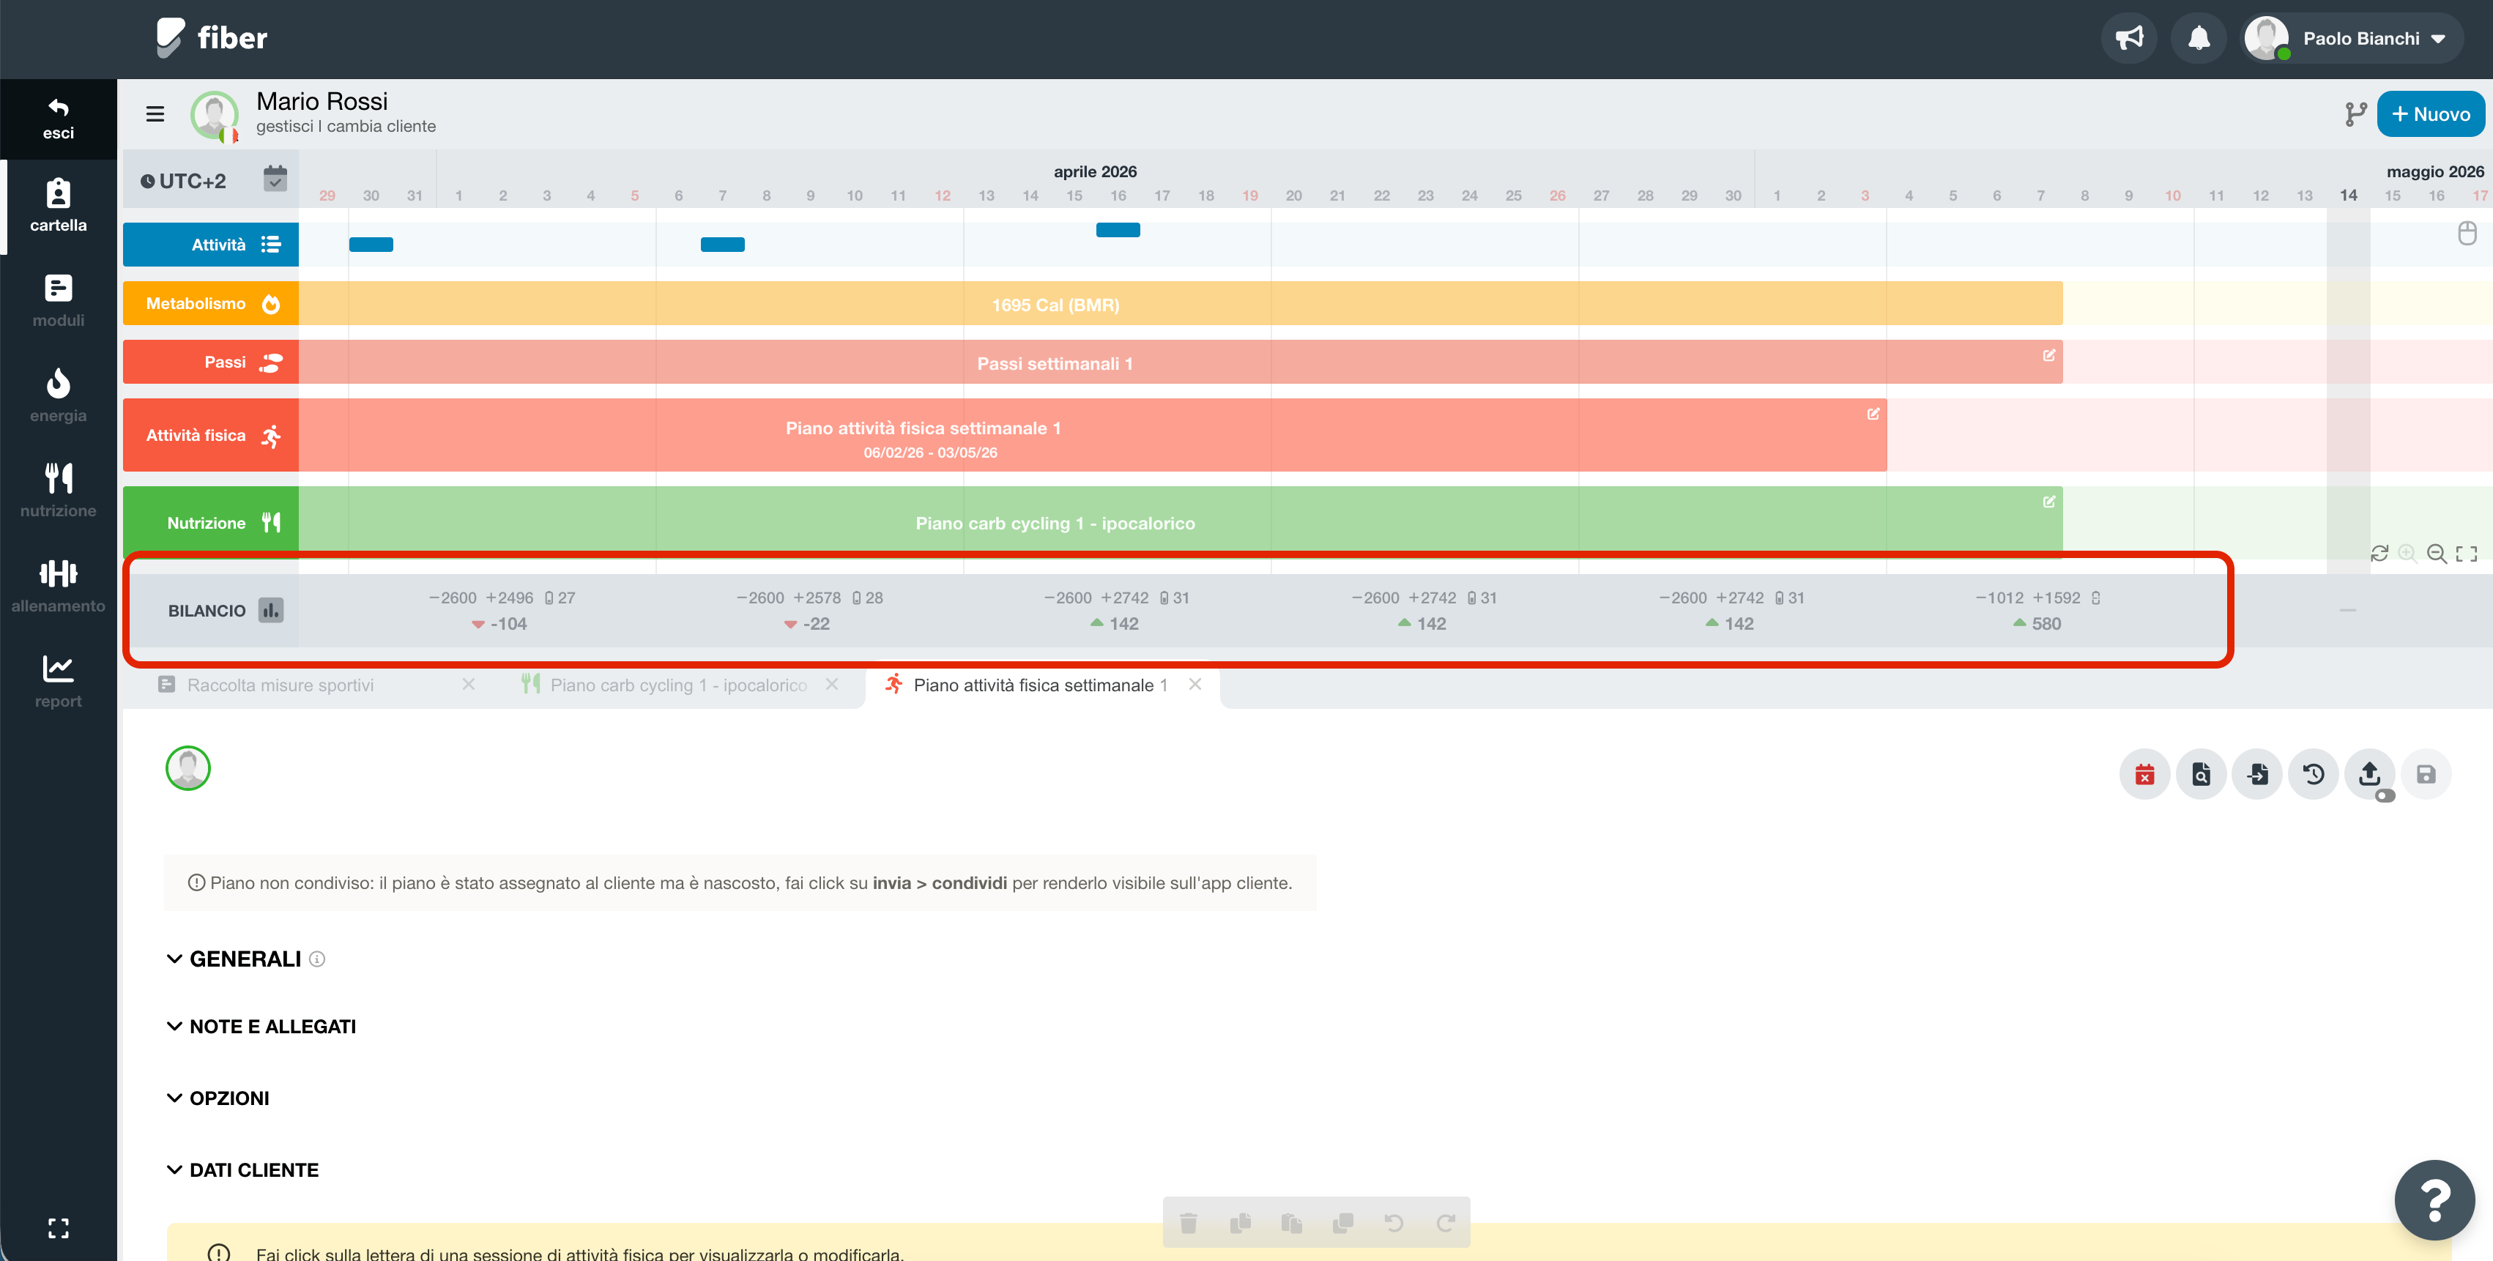The width and height of the screenshot is (2493, 1261).
Task: Zoom in the timeline with the plus magnifier
Action: click(x=2407, y=554)
